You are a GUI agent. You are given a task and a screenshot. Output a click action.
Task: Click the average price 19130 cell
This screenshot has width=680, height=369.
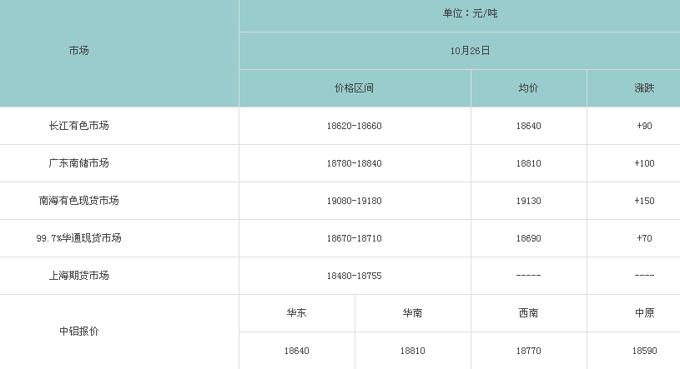[528, 201]
